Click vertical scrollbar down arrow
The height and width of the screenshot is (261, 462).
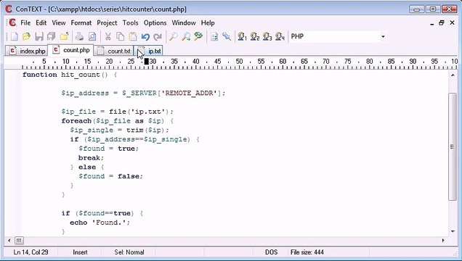tap(453, 231)
